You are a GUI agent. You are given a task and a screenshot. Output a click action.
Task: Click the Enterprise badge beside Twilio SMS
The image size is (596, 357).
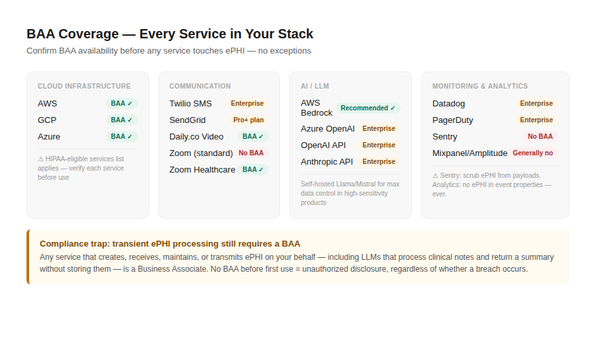pyautogui.click(x=247, y=104)
